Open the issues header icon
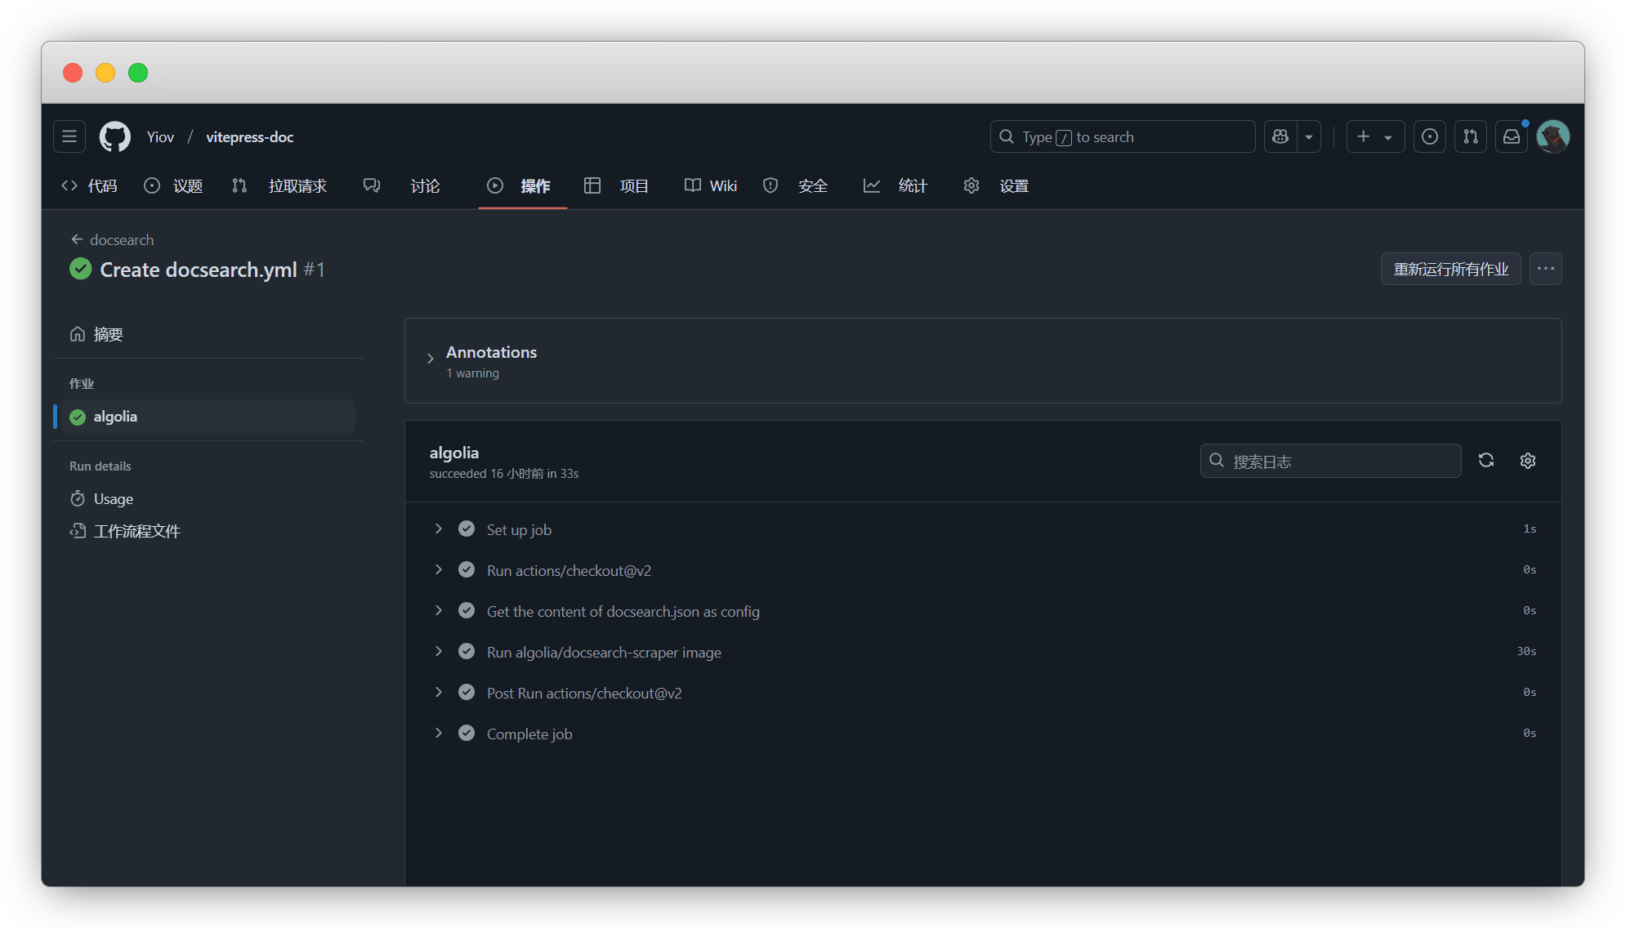1626x928 pixels. 1430,136
